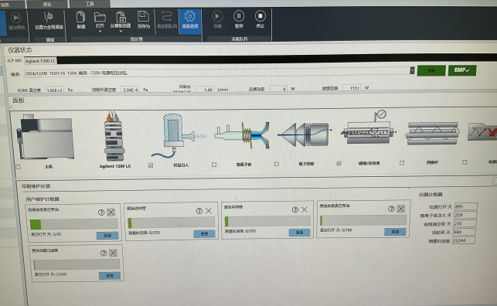Select the 等离子体 plasma torch image
This screenshot has width=497, height=306.
[243, 135]
